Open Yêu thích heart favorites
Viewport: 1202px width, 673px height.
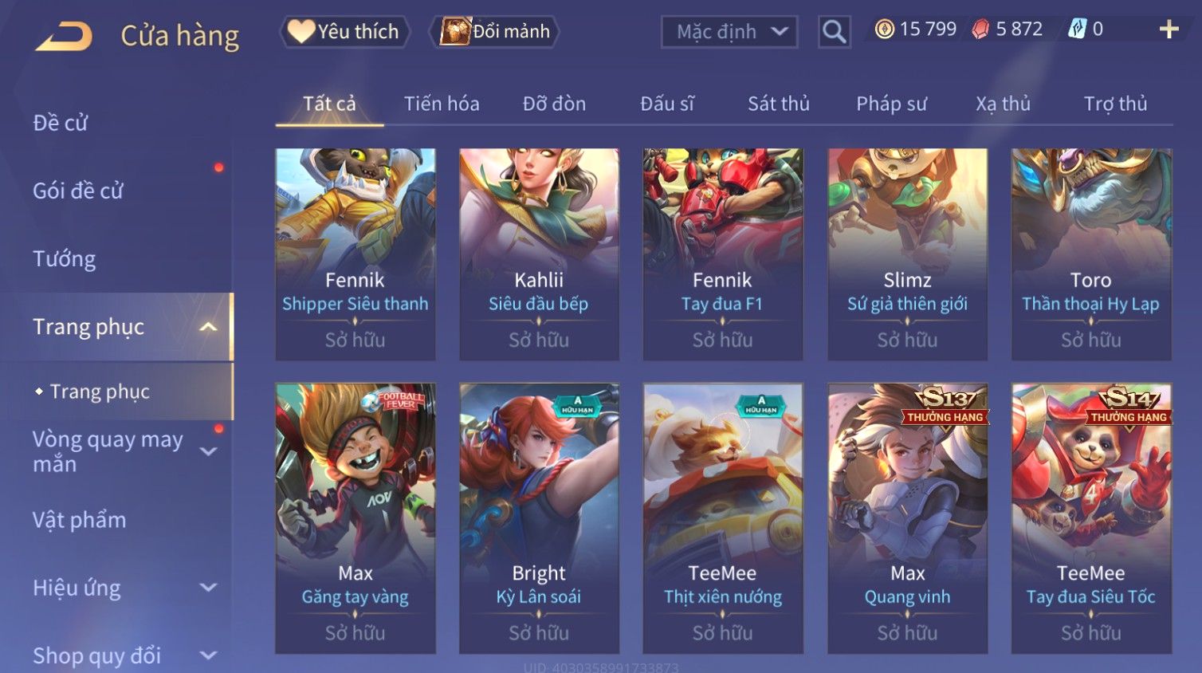tap(344, 32)
